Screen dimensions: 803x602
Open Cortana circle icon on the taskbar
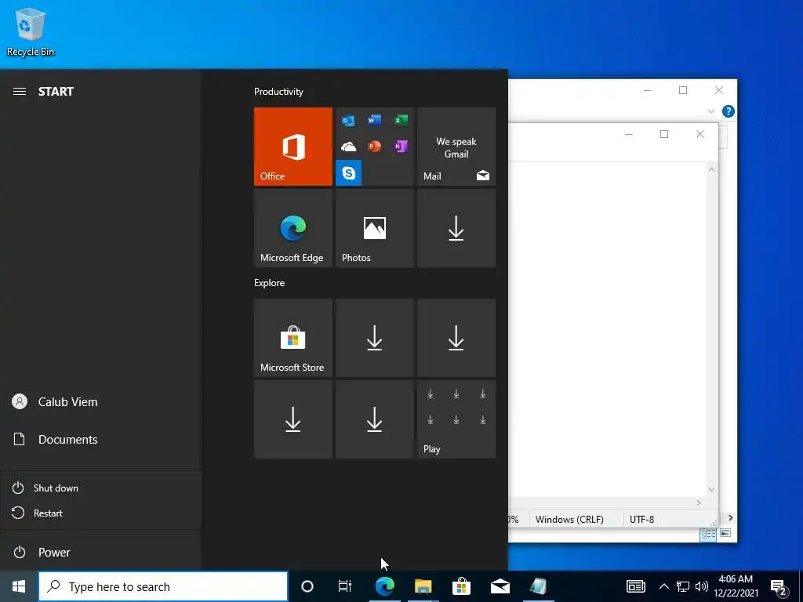tap(307, 586)
